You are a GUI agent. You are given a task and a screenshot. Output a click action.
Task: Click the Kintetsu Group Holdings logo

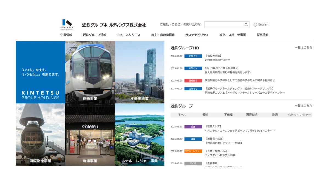click(x=67, y=24)
